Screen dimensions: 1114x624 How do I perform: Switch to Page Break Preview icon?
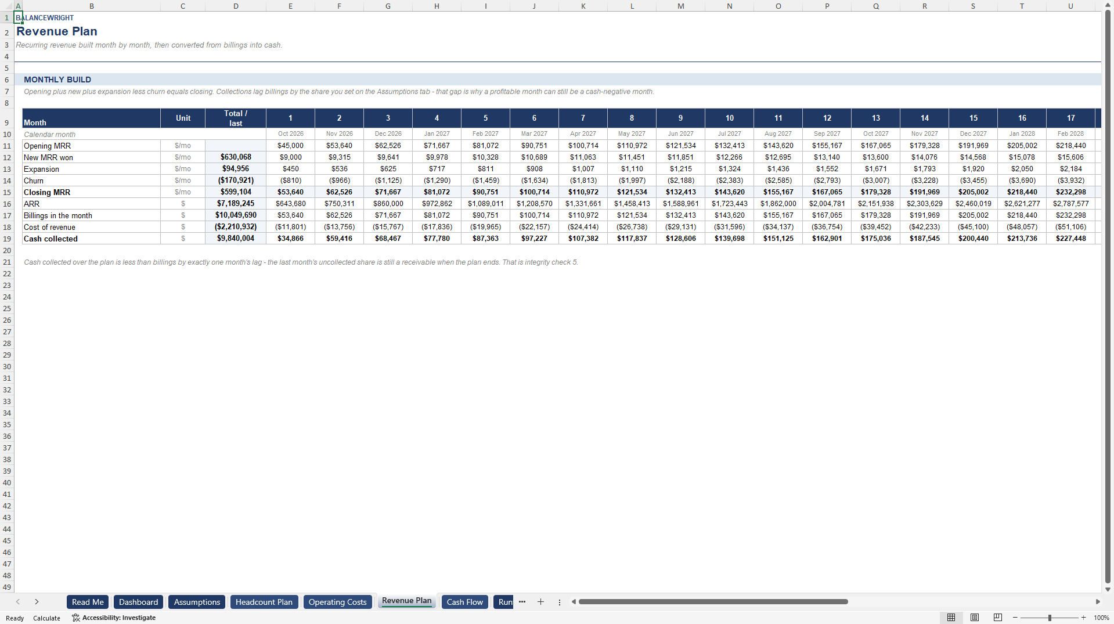coord(998,618)
